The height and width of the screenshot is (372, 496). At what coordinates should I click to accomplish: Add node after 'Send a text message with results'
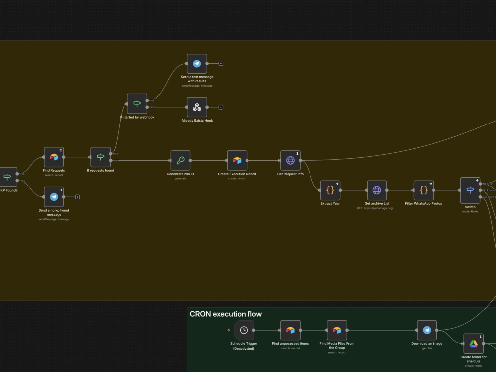(x=221, y=63)
